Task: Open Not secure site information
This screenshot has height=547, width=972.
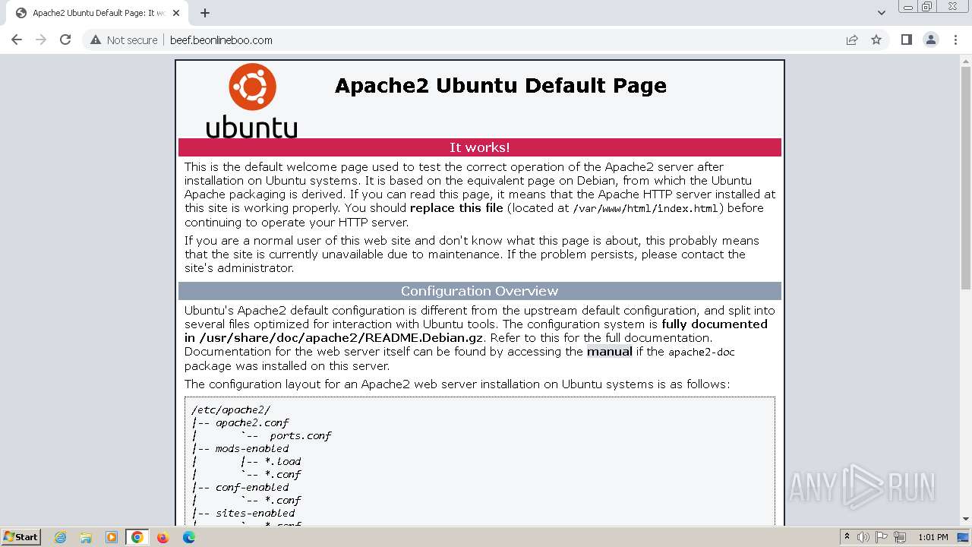Action: pyautogui.click(x=124, y=40)
